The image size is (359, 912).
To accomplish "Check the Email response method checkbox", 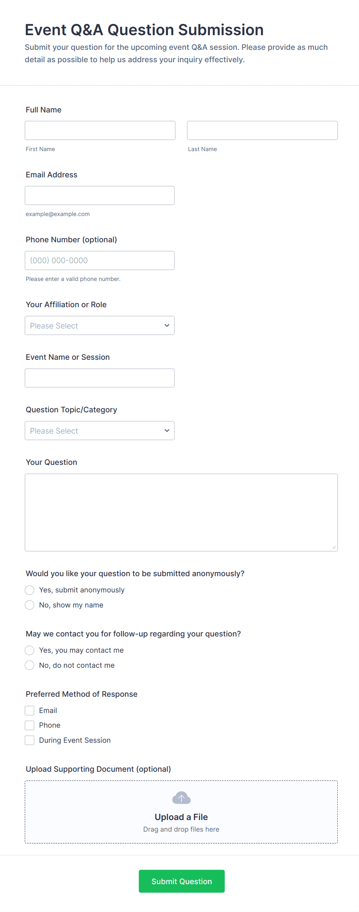I will 30,711.
